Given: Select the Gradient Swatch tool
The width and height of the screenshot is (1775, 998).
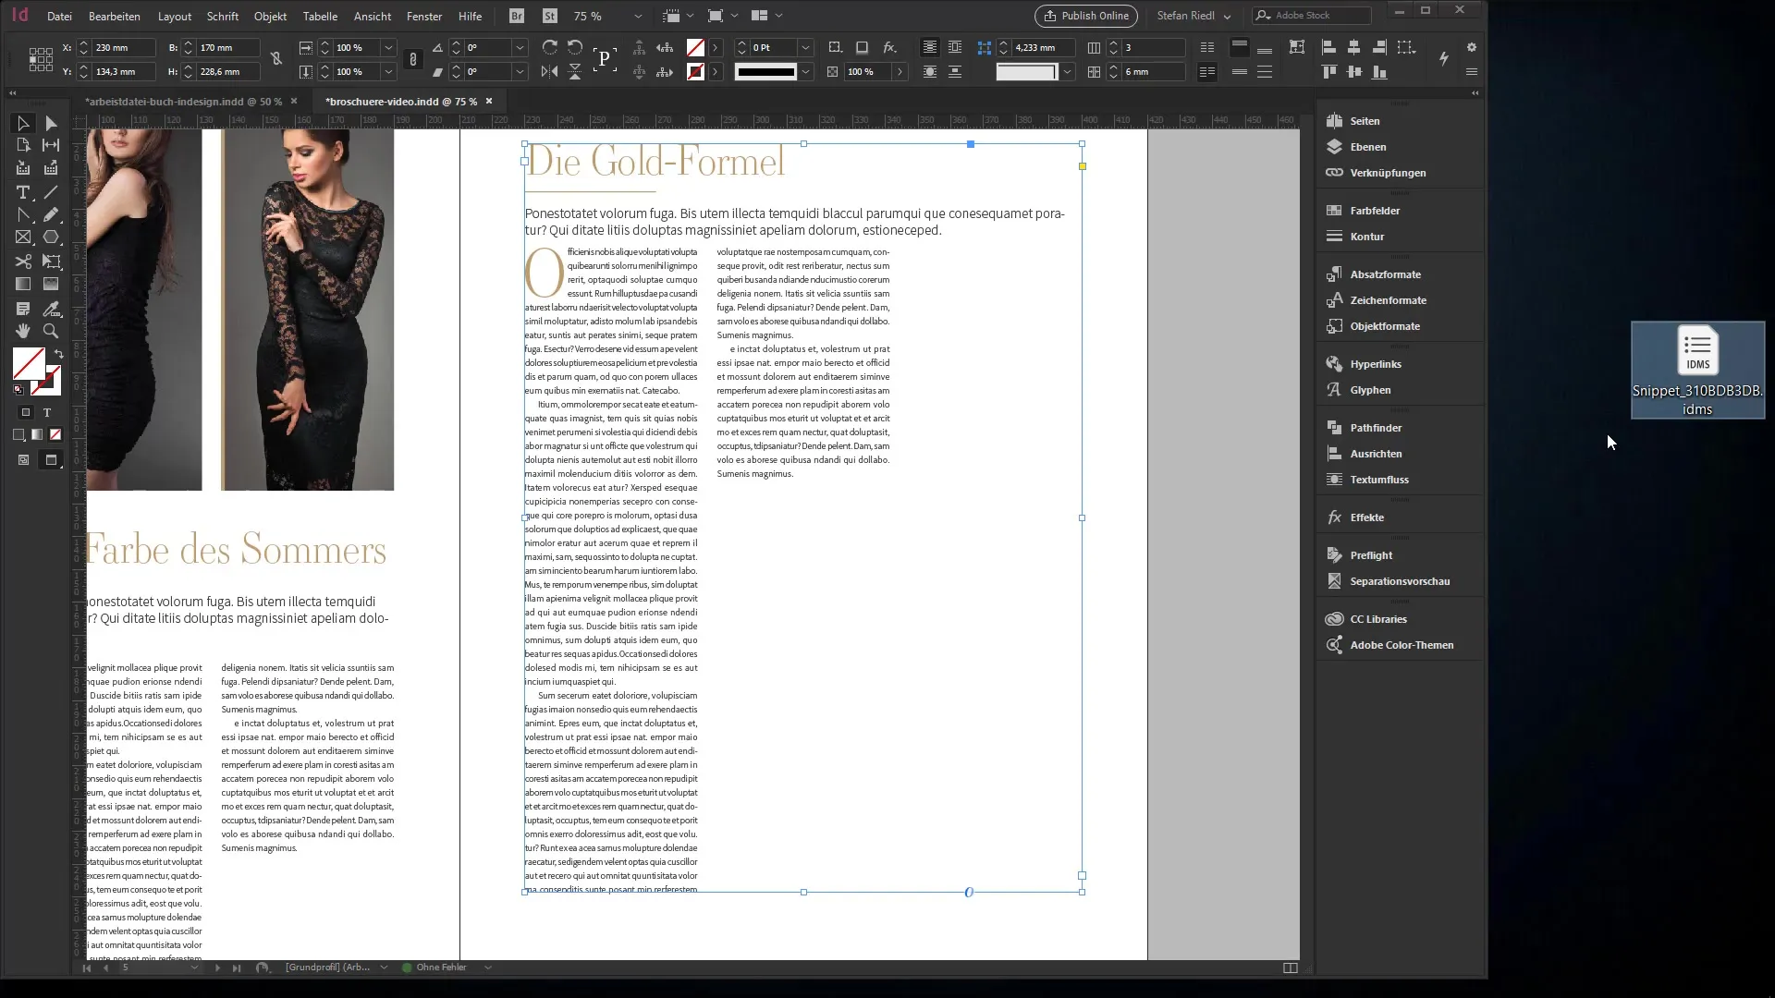Looking at the screenshot, I should (x=23, y=285).
